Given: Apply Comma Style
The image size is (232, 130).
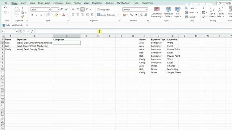Looking at the screenshot, I should 136,15.
